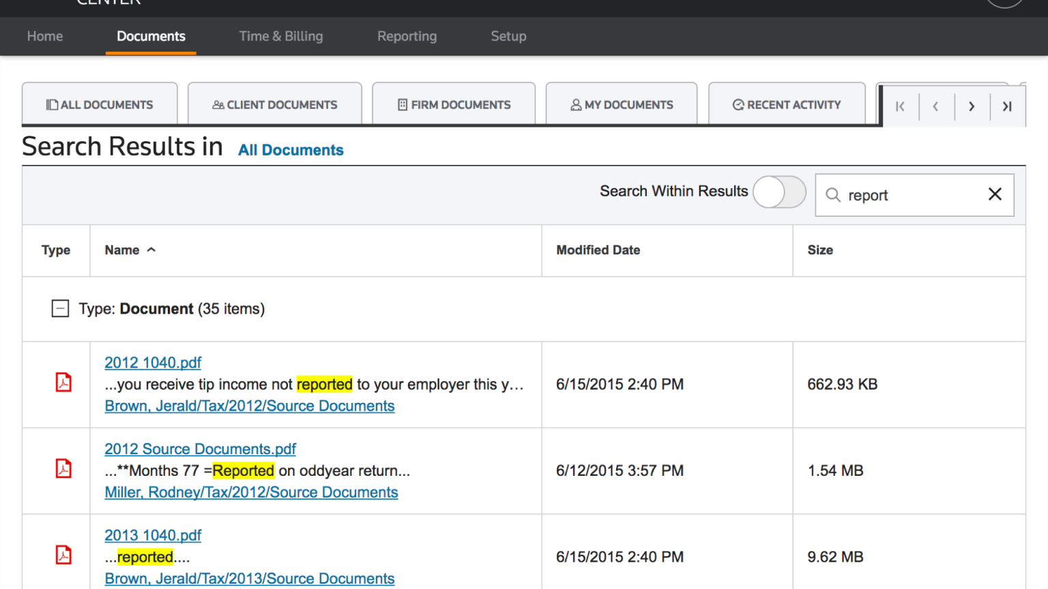Go to previous page arrow
The height and width of the screenshot is (589, 1048).
935,106
